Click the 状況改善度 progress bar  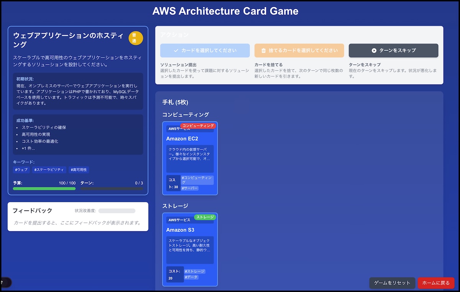[x=117, y=211]
